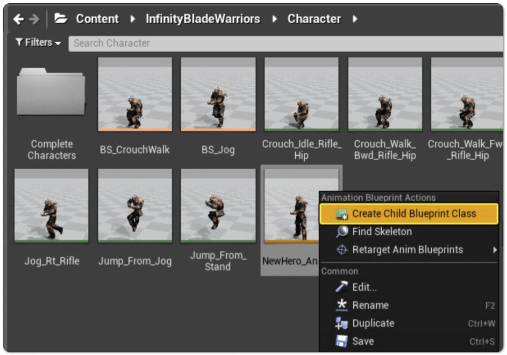Select the Jog_Rt_Rifle animation thumbnail
507x355 pixels.
pos(52,206)
